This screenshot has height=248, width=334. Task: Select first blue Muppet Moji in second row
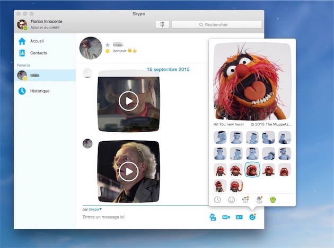220,153
